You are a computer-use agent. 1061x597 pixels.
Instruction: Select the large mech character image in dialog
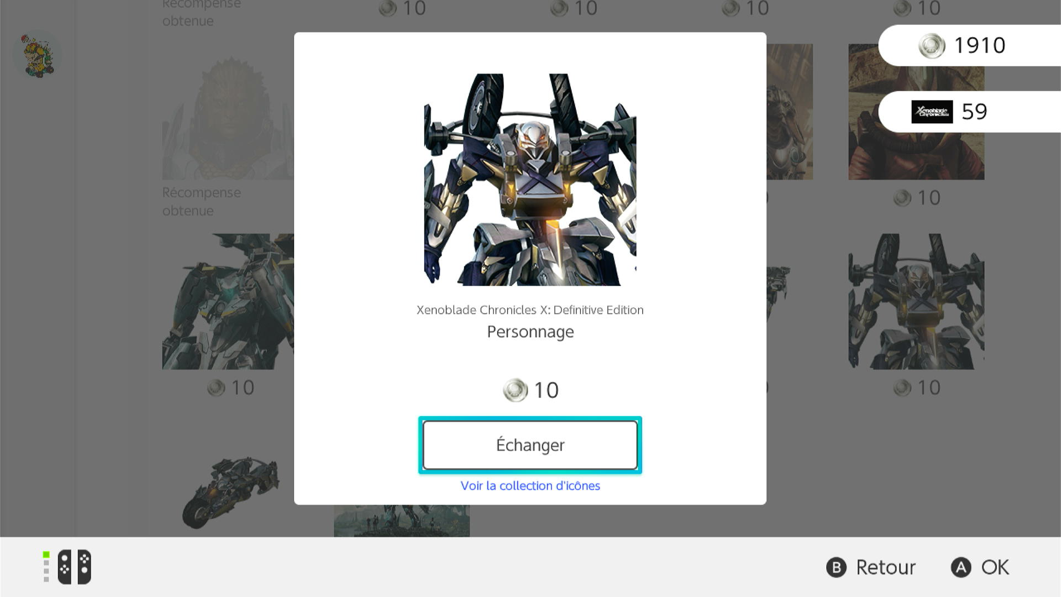(530, 180)
